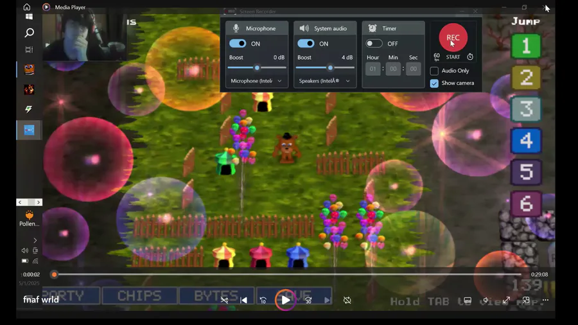Toggle shuffle in Media Player controls
Viewport: 578px width, 325px height.
(224, 301)
